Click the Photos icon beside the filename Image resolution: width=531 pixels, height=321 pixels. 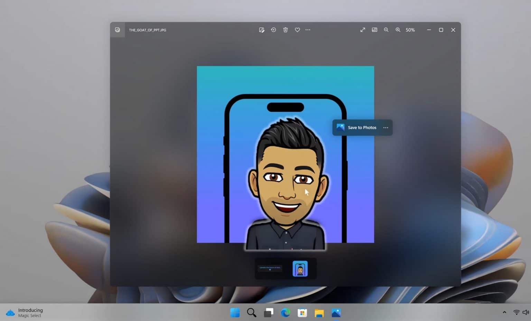coord(118,30)
